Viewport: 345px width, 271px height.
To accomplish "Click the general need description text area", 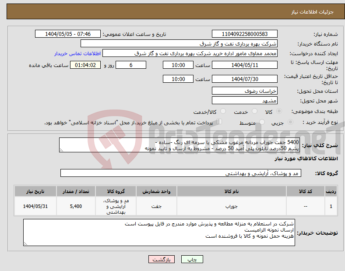I will [x=180, y=145].
